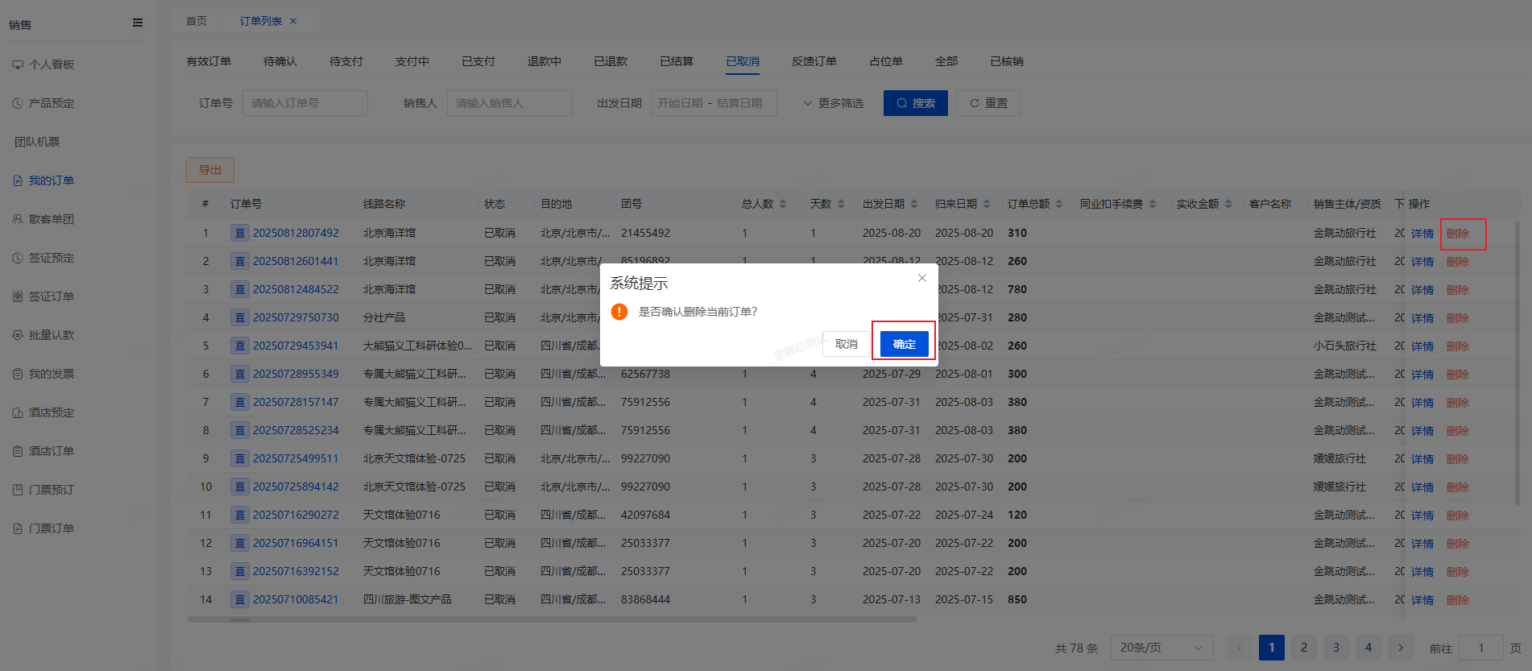Close the 系统提示 dialog with the X icon

[922, 278]
